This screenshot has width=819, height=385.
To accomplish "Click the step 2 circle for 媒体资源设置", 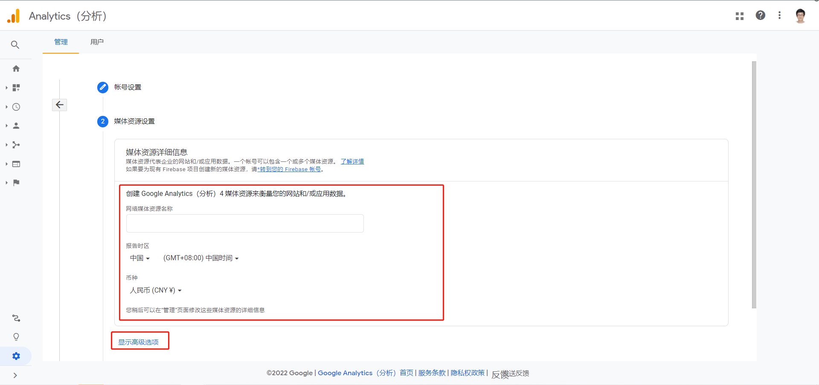I will click(103, 121).
